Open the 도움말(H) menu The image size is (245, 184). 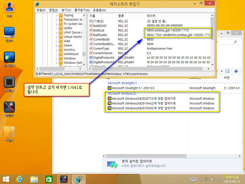coord(100,10)
